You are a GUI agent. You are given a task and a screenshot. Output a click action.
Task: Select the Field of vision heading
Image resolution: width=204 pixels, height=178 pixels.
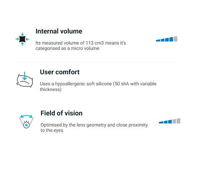61,113
